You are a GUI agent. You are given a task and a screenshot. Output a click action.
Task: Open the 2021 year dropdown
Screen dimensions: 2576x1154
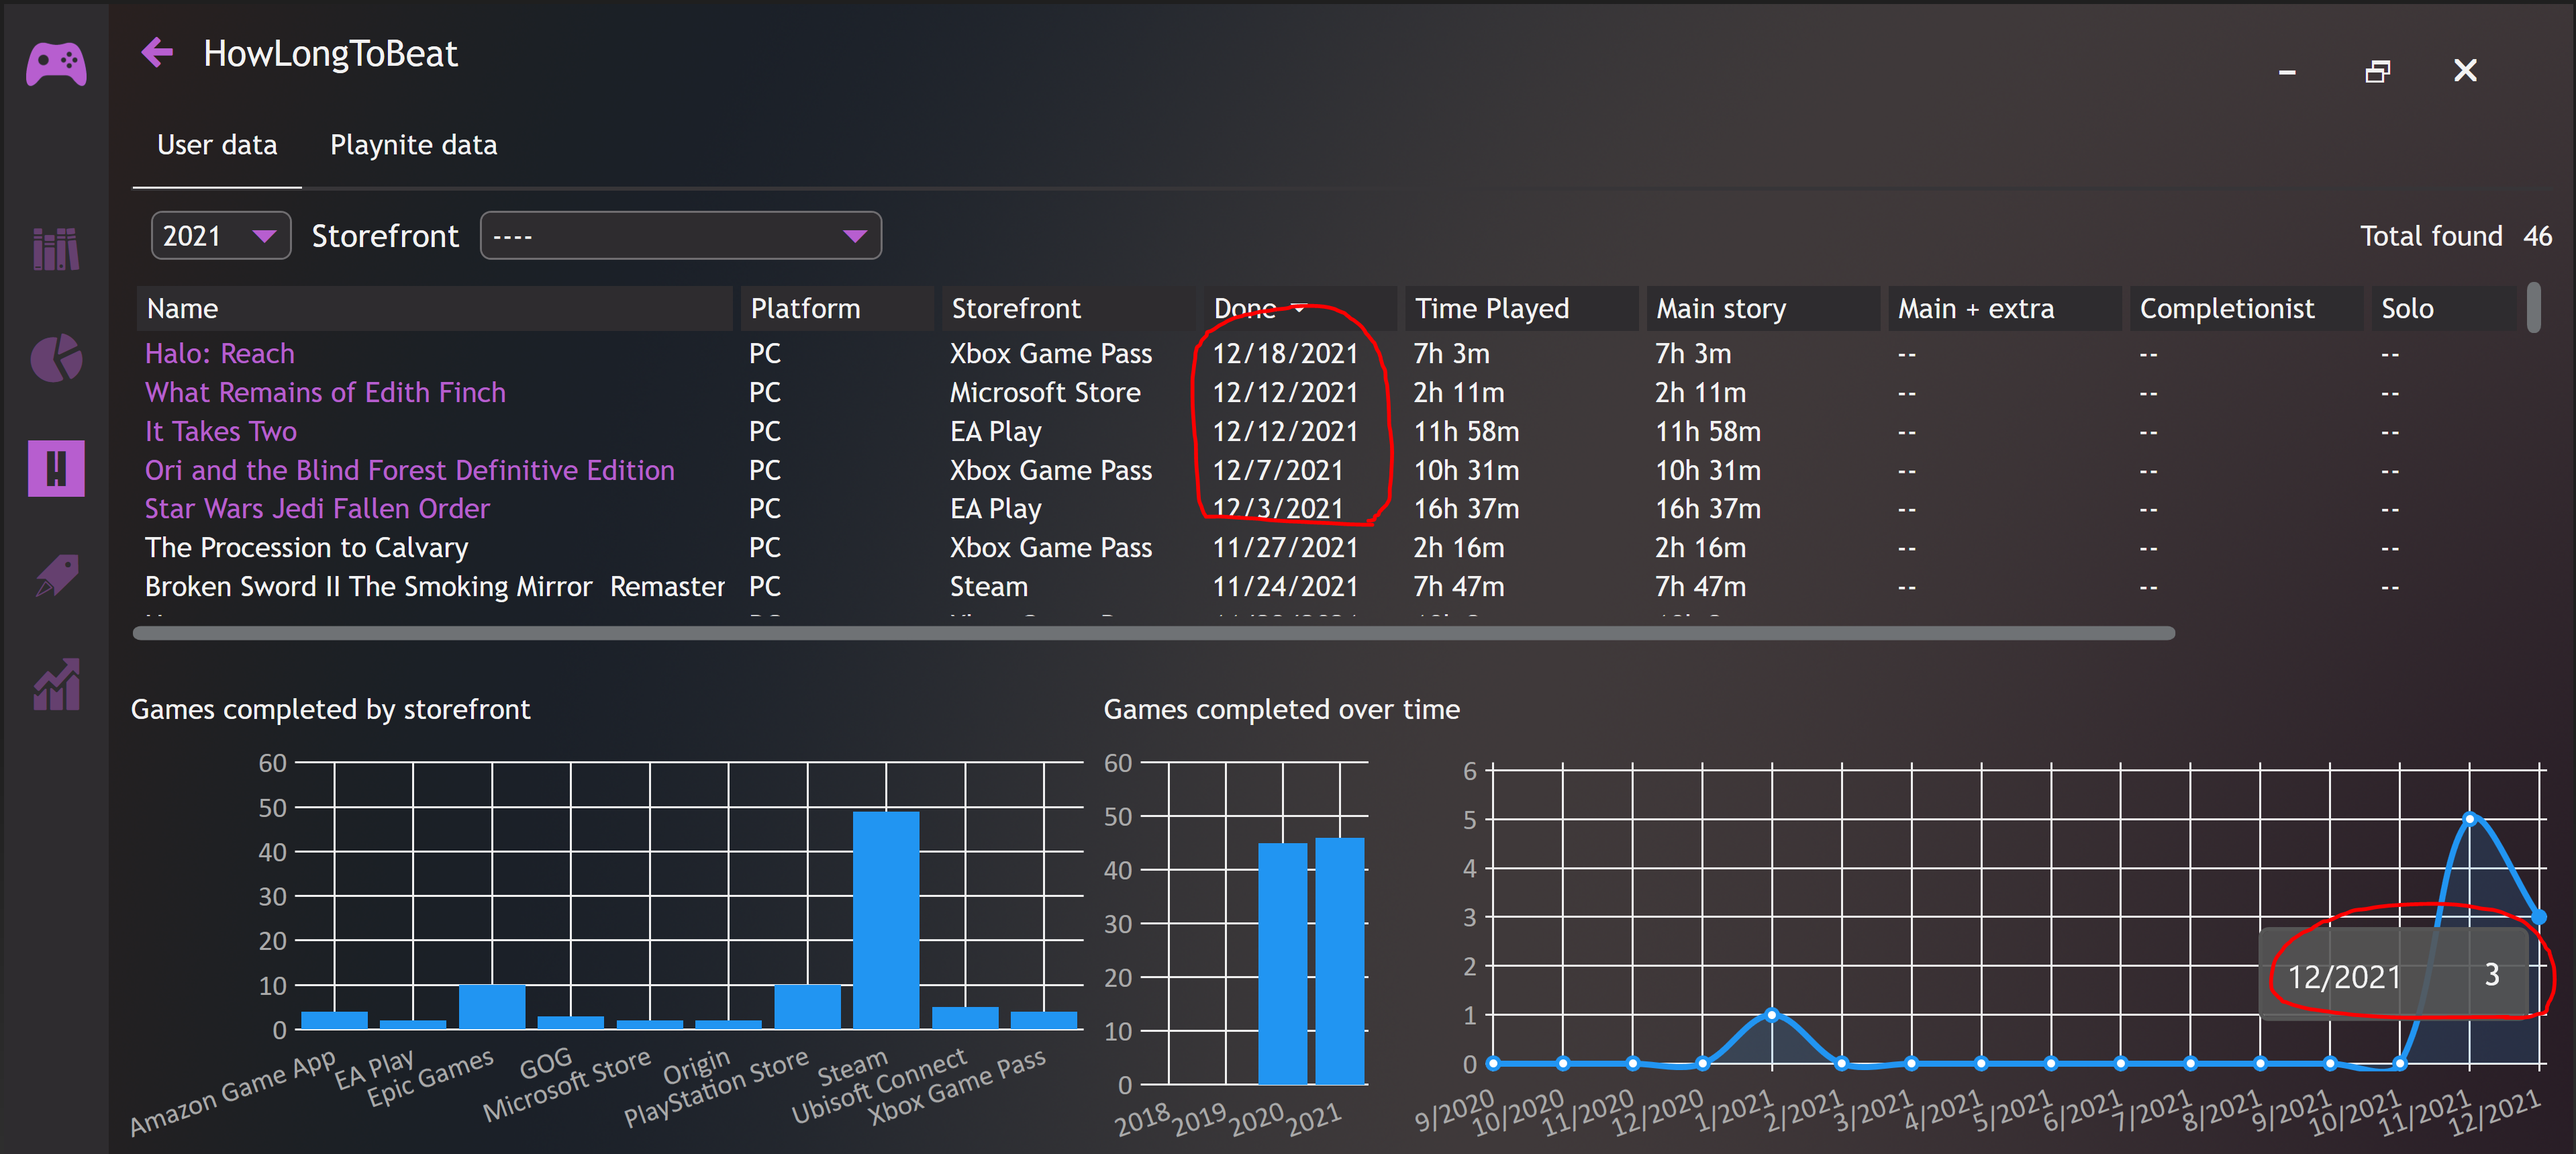221,236
